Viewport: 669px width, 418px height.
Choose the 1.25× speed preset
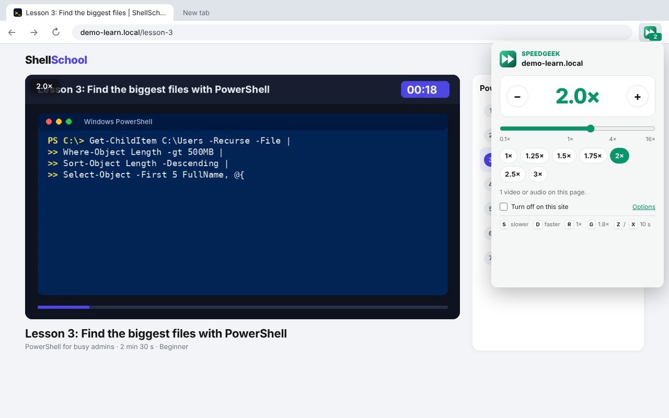click(x=535, y=156)
